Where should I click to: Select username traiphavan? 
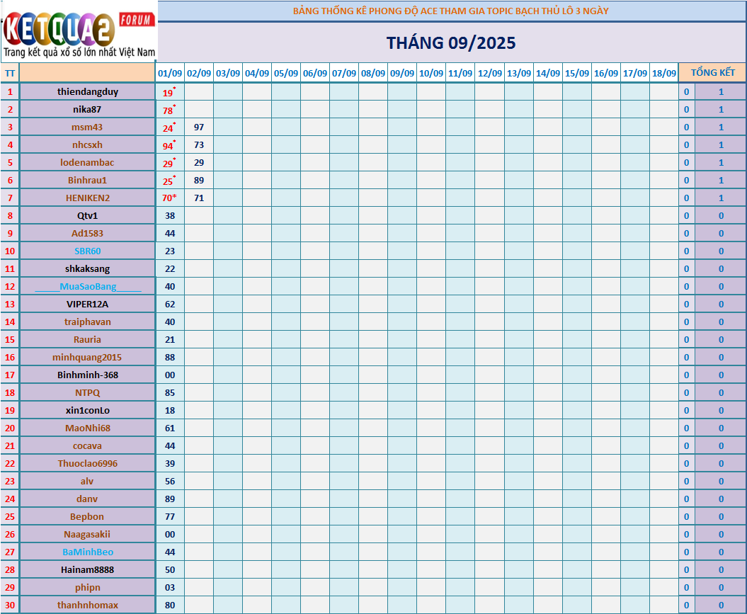88,322
